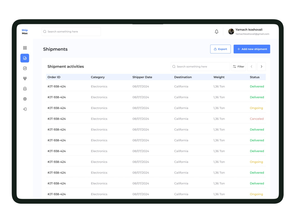Viewport: 296px width, 222px height.
Task: Open the Filter options
Action: tap(239, 67)
